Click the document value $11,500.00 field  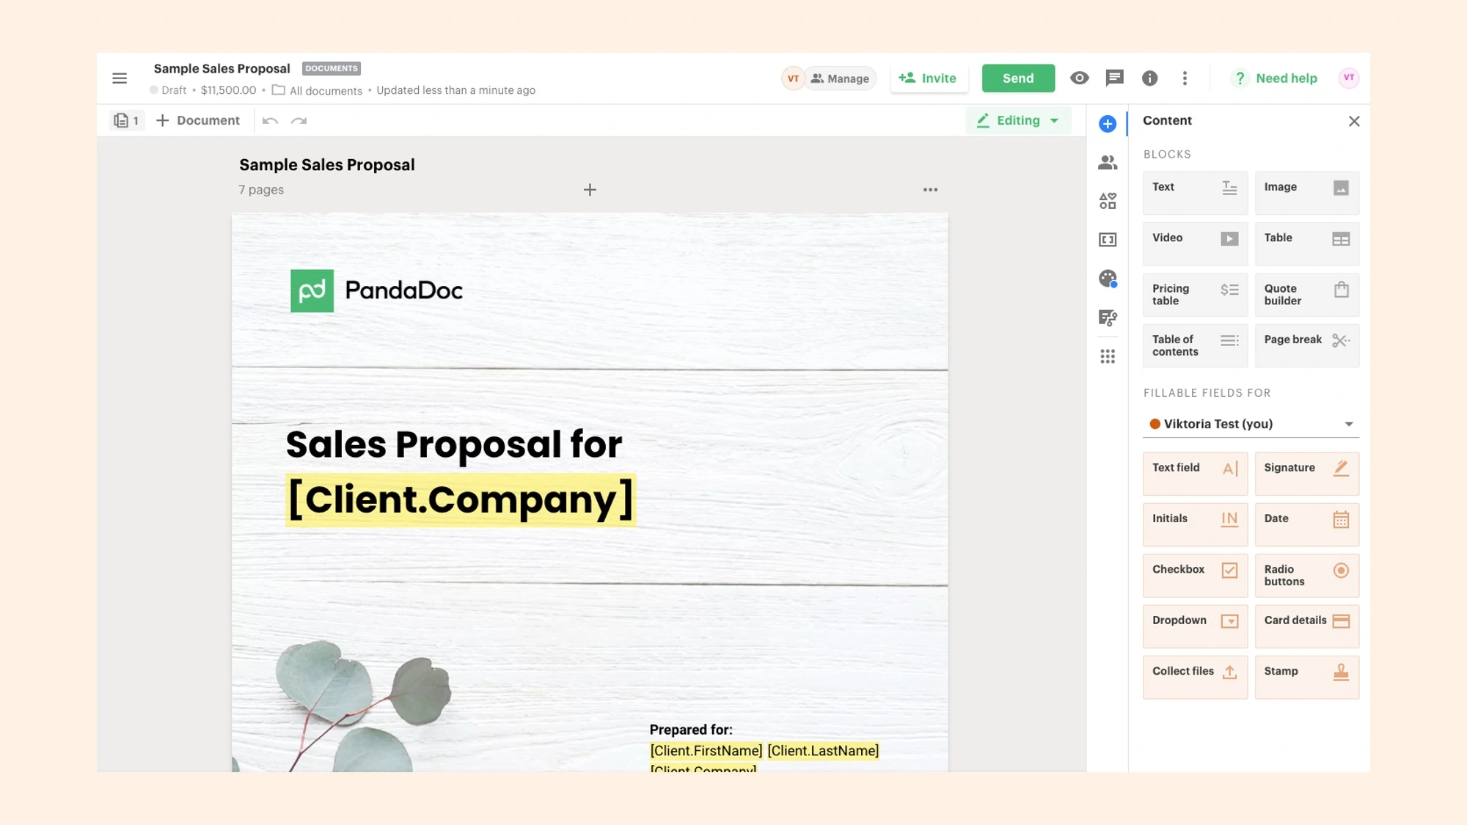coord(227,89)
